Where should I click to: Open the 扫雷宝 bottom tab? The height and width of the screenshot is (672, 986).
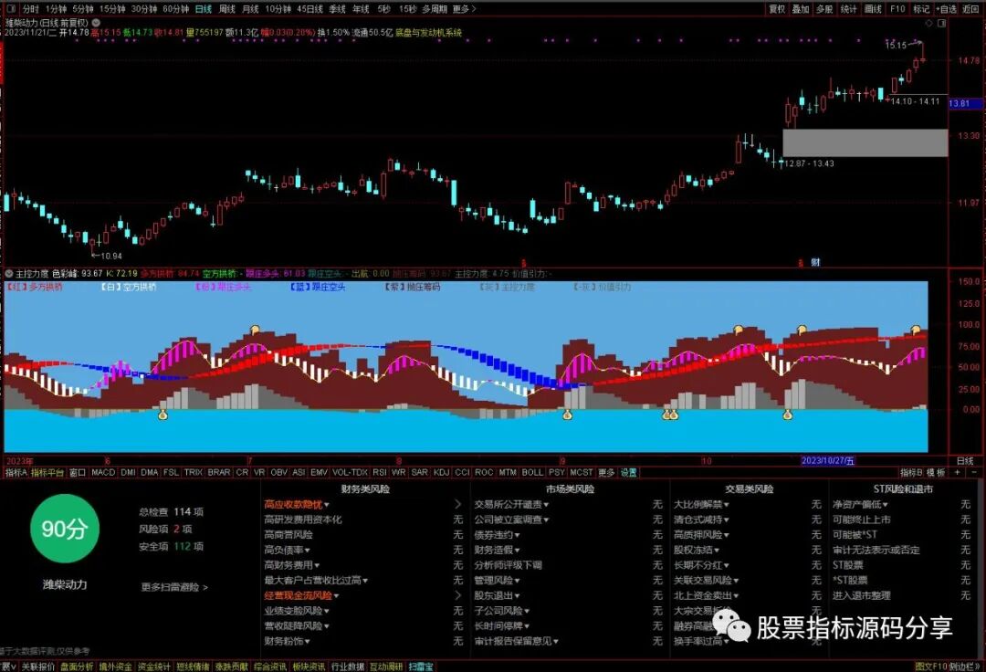click(x=421, y=667)
